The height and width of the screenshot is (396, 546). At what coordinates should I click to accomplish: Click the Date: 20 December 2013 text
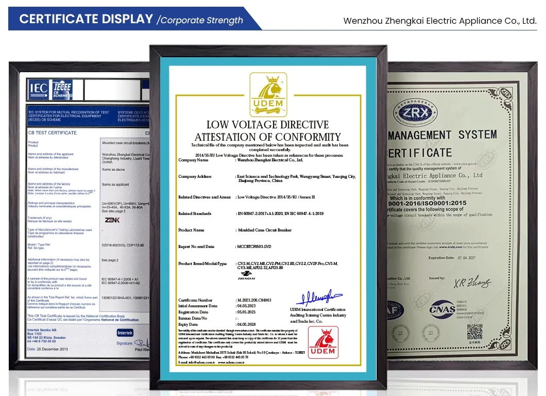[x=48, y=349]
